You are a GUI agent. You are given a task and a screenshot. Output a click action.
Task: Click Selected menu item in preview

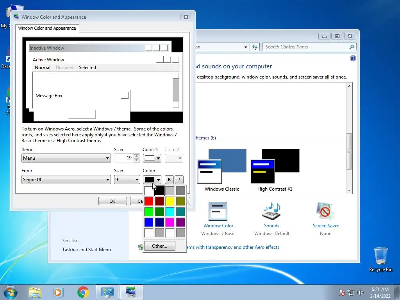(87, 68)
